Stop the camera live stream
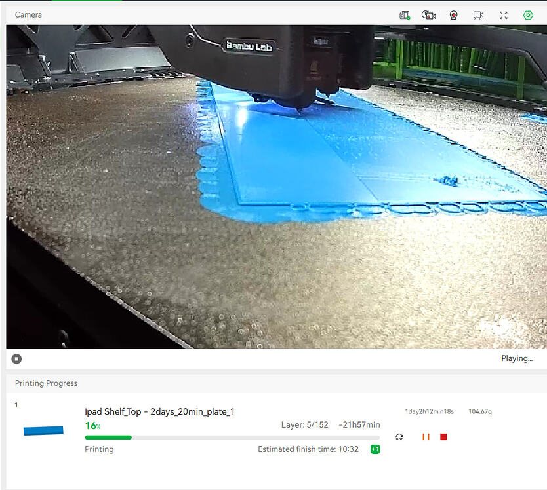This screenshot has width=547, height=490. point(16,358)
